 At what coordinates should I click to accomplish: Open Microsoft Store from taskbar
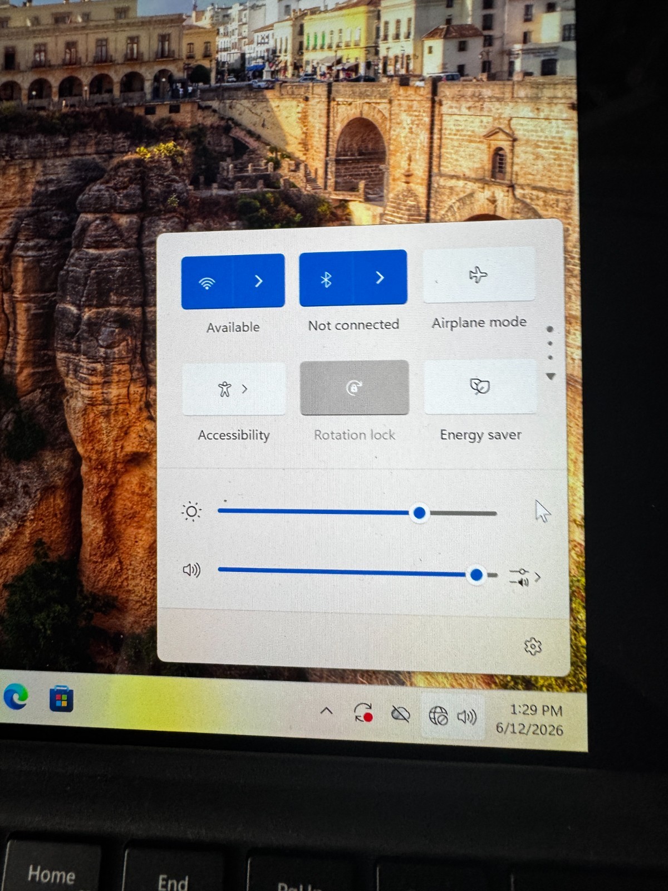[61, 699]
